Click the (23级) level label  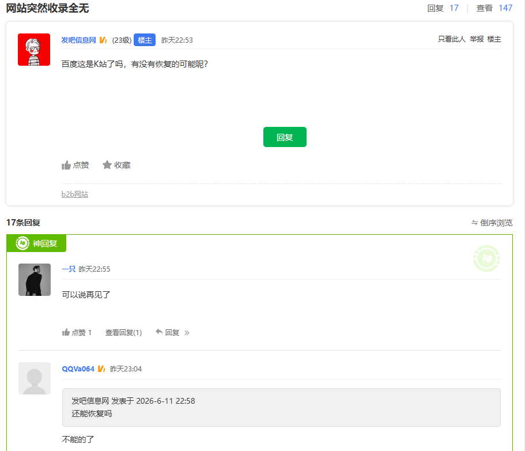coord(122,40)
